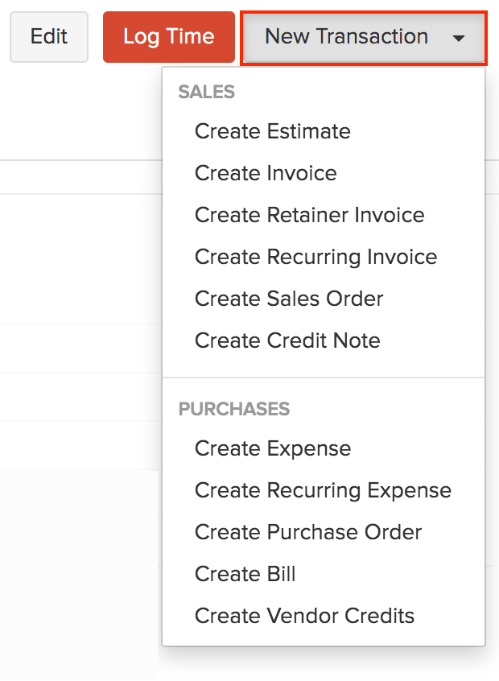
Task: Click the PURCHASES section header
Action: pyautogui.click(x=233, y=409)
